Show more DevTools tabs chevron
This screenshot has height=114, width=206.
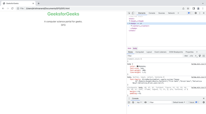click(x=178, y=13)
